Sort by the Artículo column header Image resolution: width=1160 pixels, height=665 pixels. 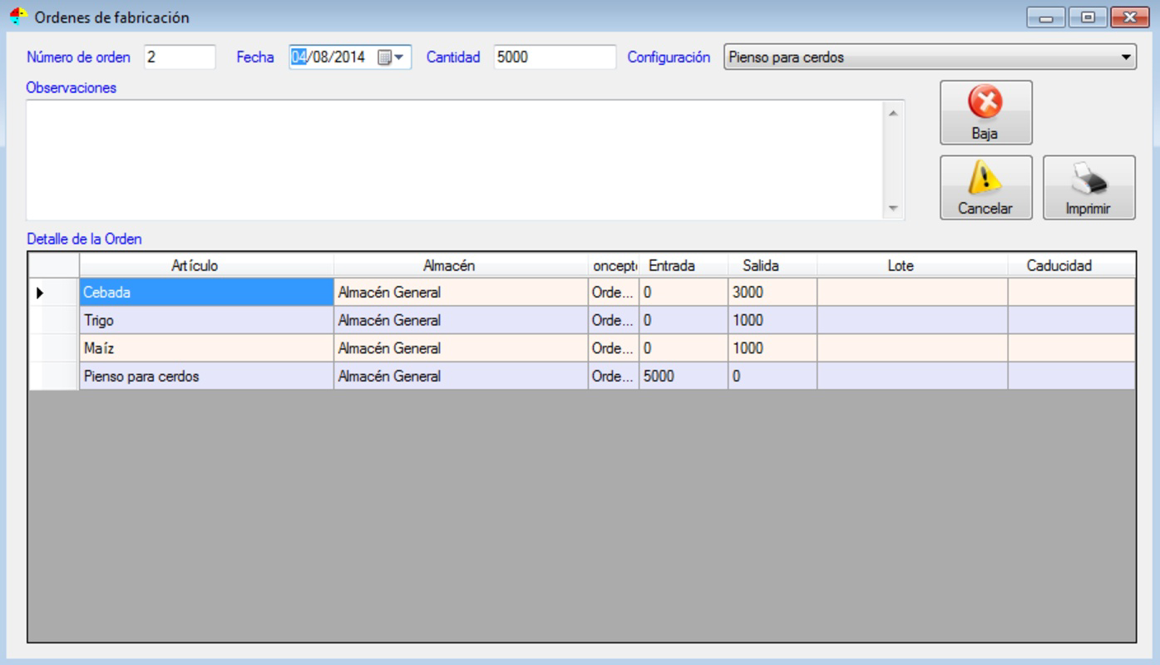[206, 266]
